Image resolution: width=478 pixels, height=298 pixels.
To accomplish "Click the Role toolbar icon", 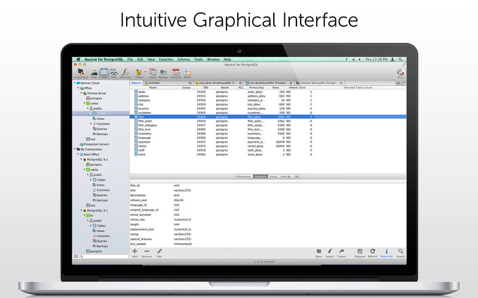I will pyautogui.click(x=94, y=72).
